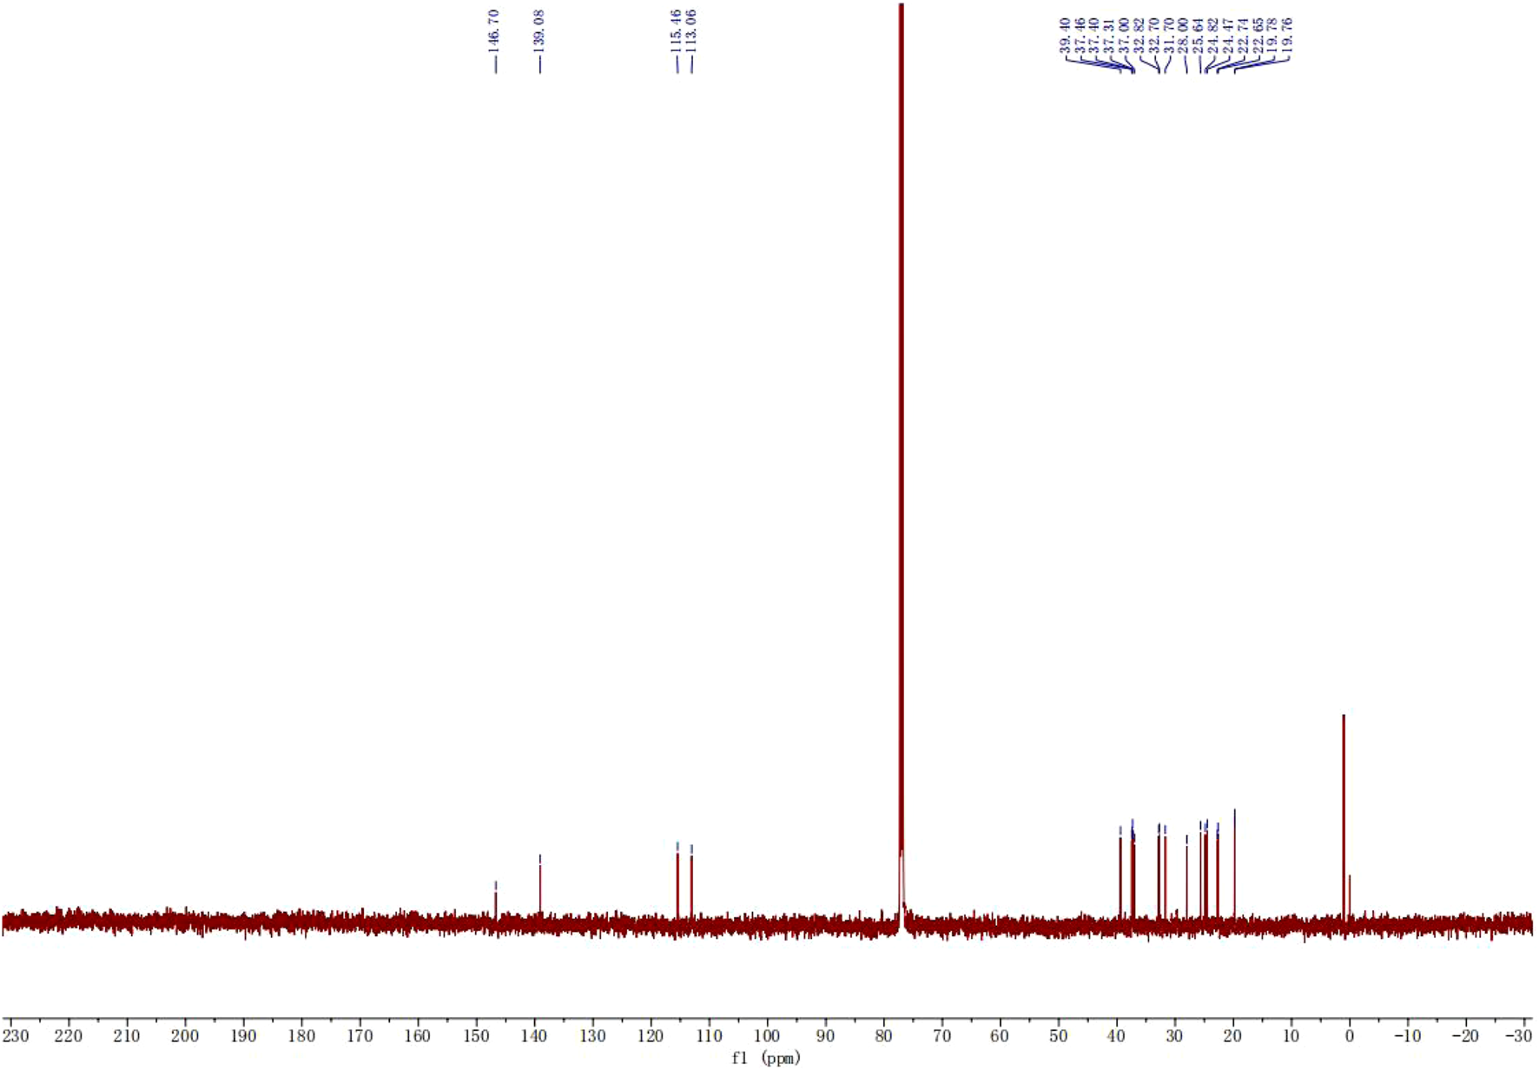Click the spectrum peak at 39.40 ppm

(x=1120, y=873)
